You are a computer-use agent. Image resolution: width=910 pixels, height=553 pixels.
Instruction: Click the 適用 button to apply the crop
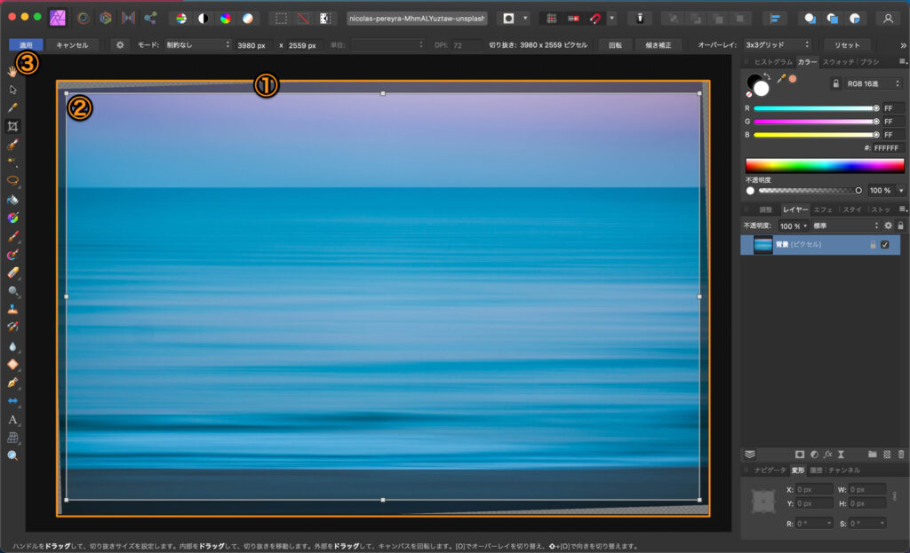(x=26, y=44)
